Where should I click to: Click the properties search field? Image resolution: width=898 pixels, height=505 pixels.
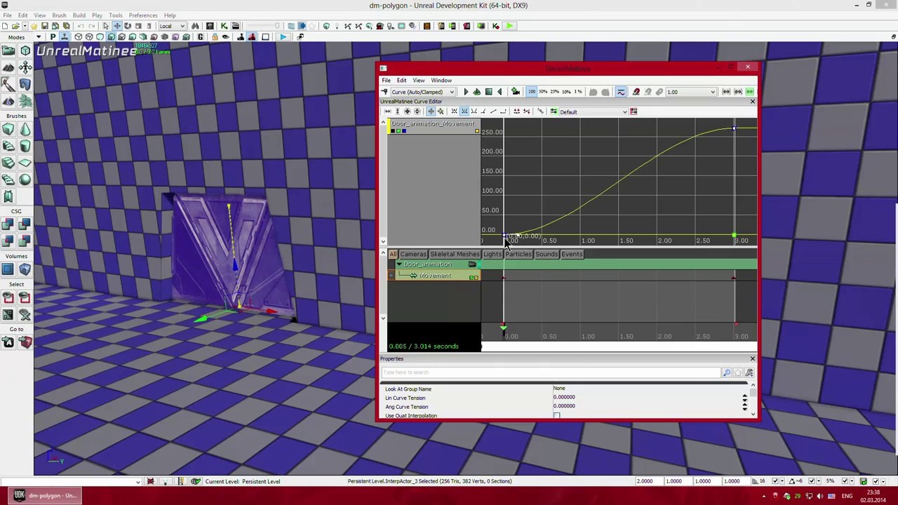pos(550,372)
